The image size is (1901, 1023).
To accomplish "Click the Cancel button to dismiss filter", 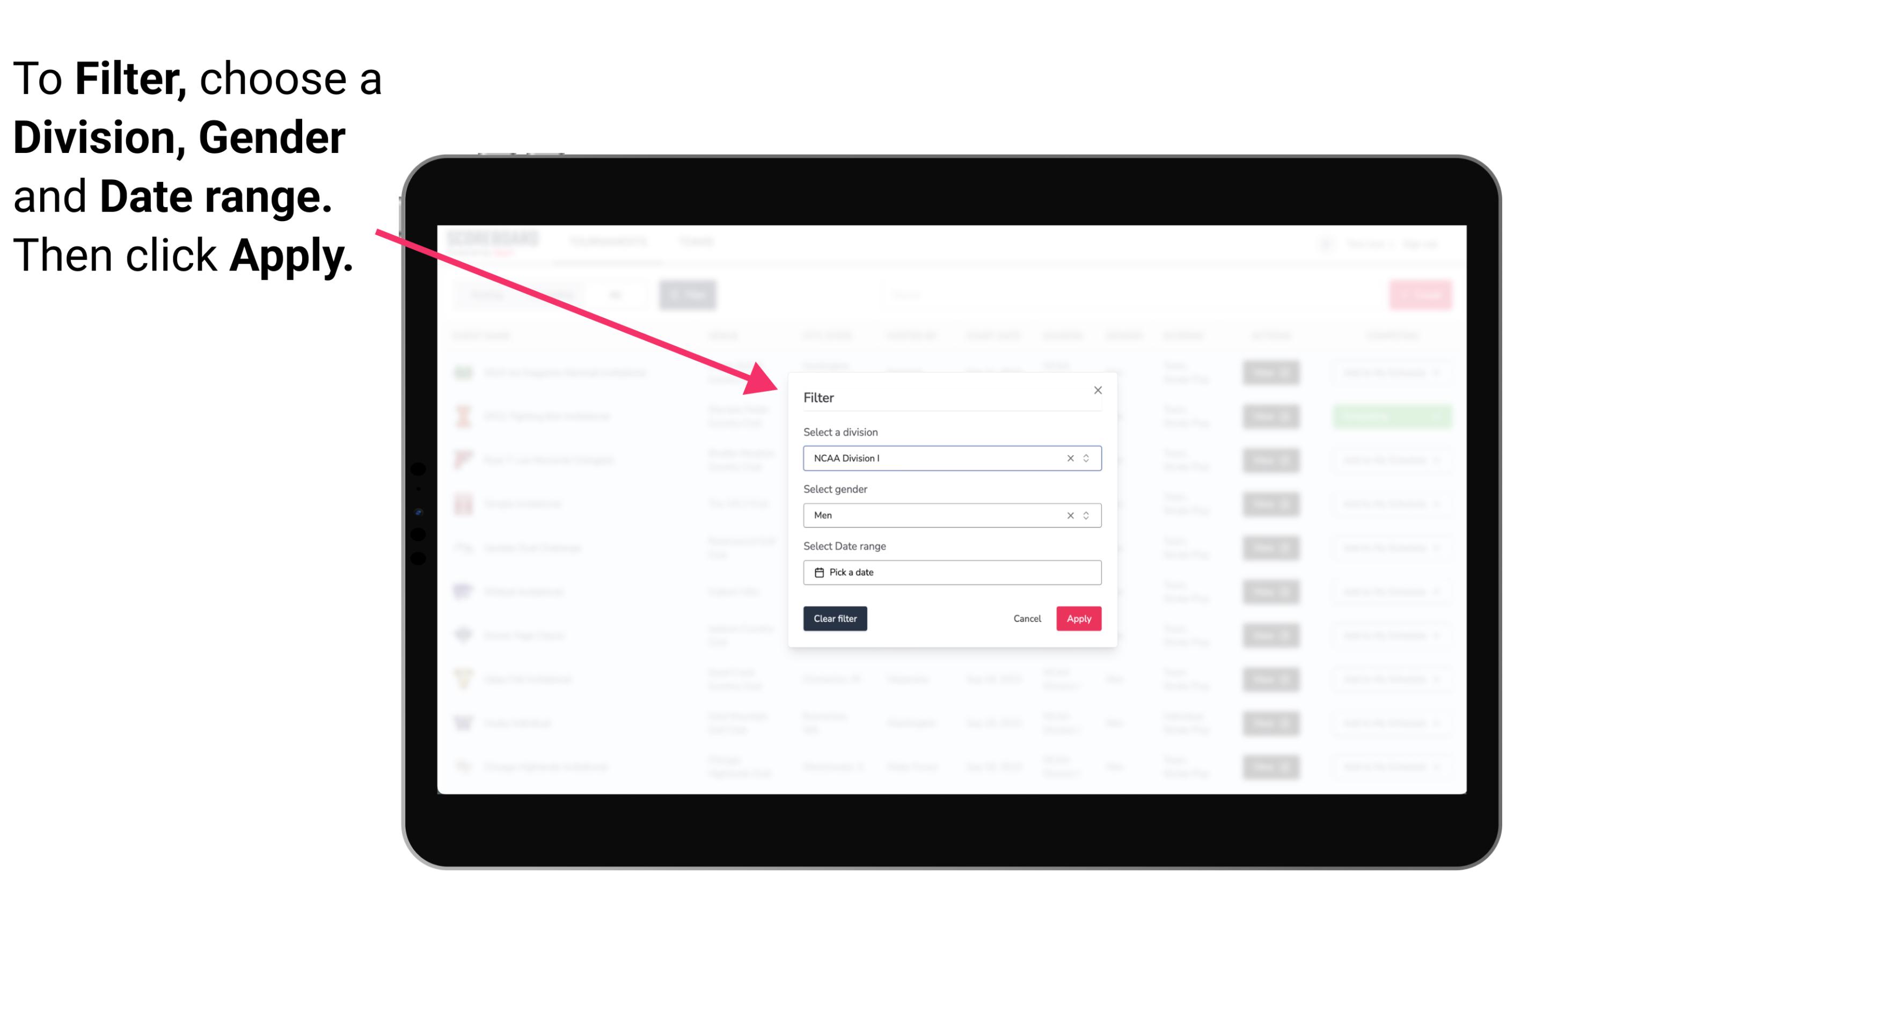I will [x=1027, y=619].
